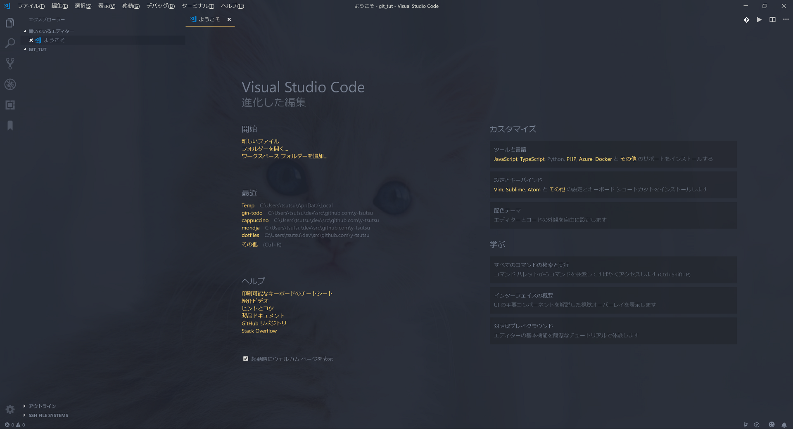Close ようこそ in the open editors list
The height and width of the screenshot is (429, 793).
click(x=31, y=40)
